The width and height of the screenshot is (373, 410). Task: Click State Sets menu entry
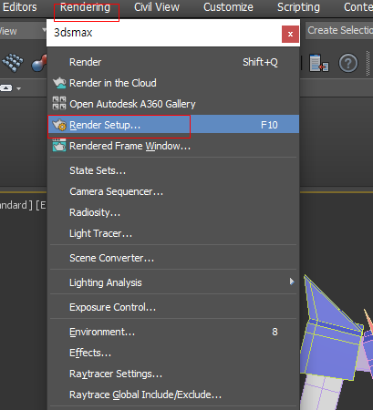[174, 170]
